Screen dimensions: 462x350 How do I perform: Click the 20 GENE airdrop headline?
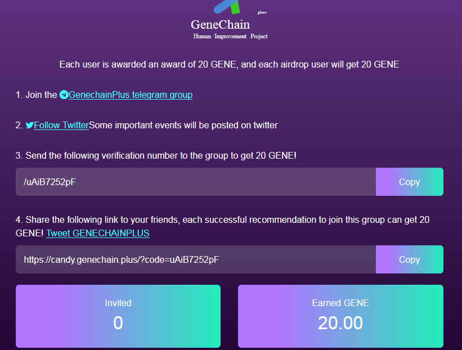pyautogui.click(x=229, y=65)
